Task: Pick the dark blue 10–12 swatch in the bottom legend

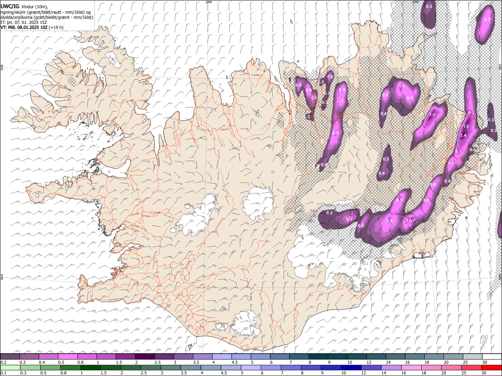Action: [x=350, y=367]
